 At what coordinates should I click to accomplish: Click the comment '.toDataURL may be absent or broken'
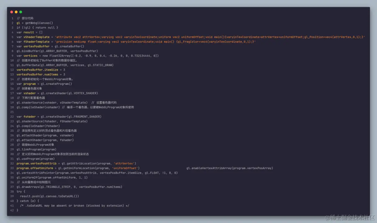pyautogui.click(x=75, y=206)
